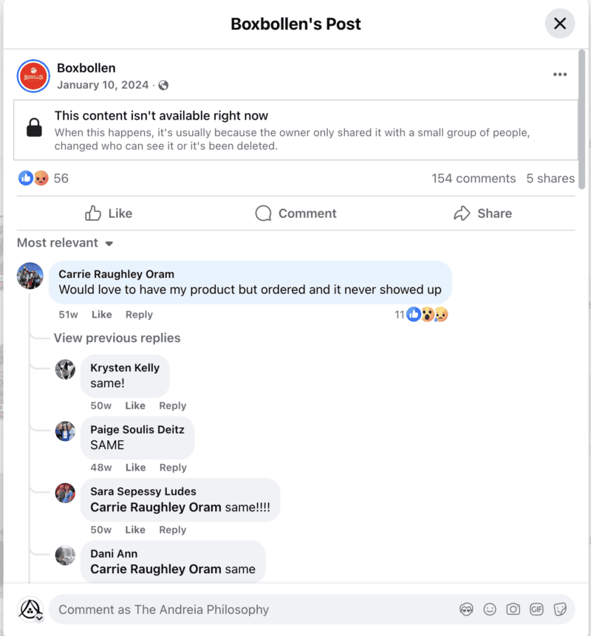Open the emoji picker in comment box

[x=490, y=609]
